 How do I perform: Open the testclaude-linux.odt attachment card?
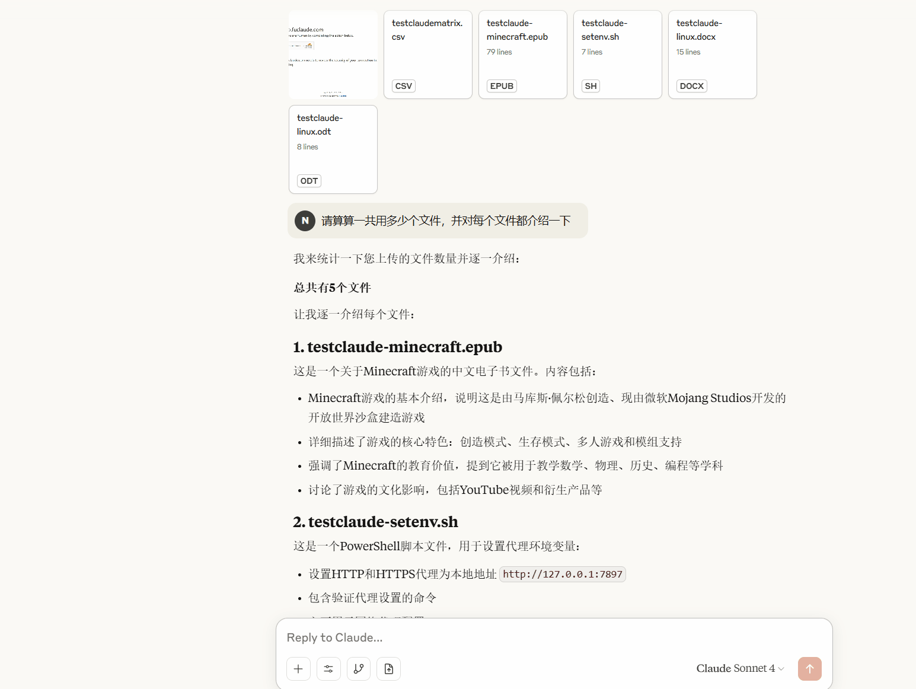click(x=333, y=149)
